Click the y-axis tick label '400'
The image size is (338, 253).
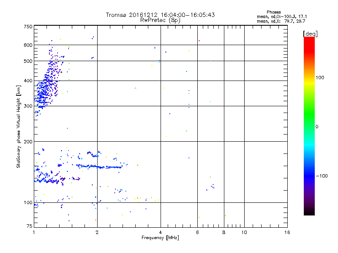pos(28,81)
